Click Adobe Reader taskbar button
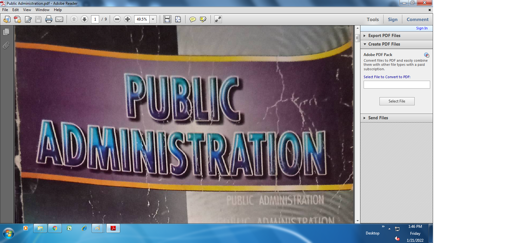 (113, 228)
